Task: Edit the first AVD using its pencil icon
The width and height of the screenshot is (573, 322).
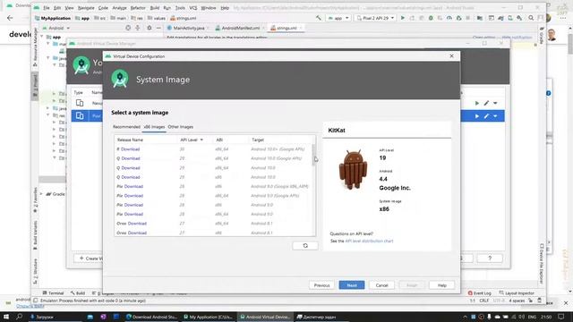Action: [x=486, y=104]
